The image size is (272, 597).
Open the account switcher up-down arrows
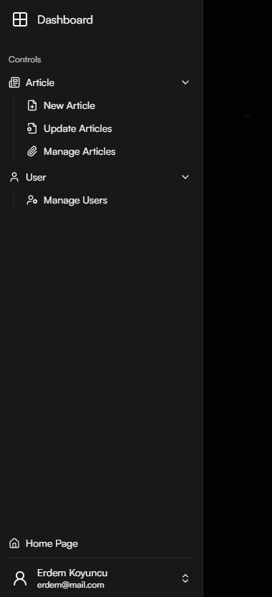[185, 578]
